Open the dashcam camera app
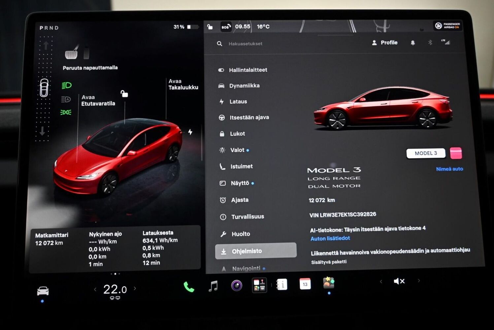The image size is (494, 330). point(237,285)
